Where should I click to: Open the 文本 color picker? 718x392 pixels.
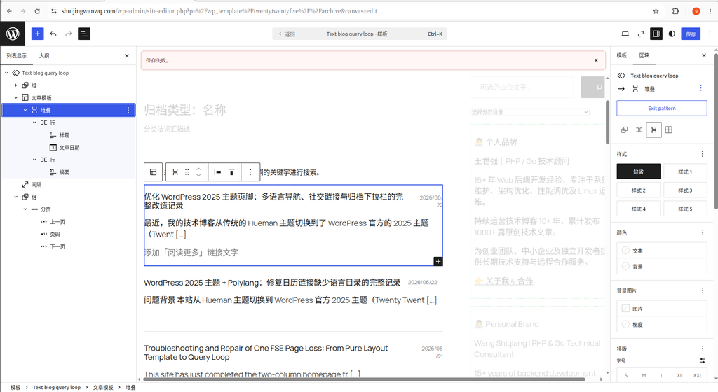click(x=662, y=251)
